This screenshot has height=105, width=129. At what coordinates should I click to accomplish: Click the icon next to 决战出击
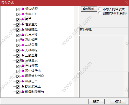click(x=22, y=81)
